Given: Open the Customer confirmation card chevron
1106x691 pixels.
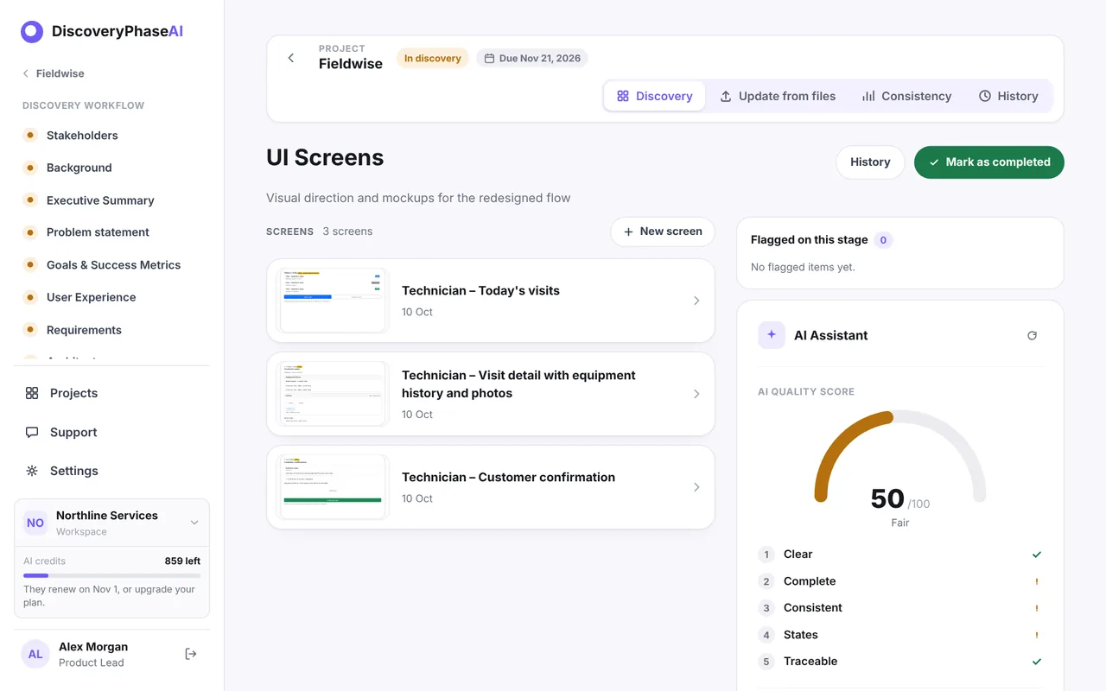Looking at the screenshot, I should 696,487.
